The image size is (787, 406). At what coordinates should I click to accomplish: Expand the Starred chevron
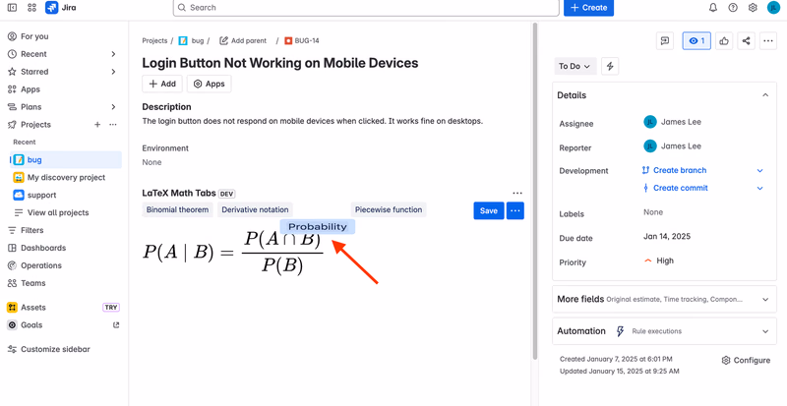pos(113,71)
